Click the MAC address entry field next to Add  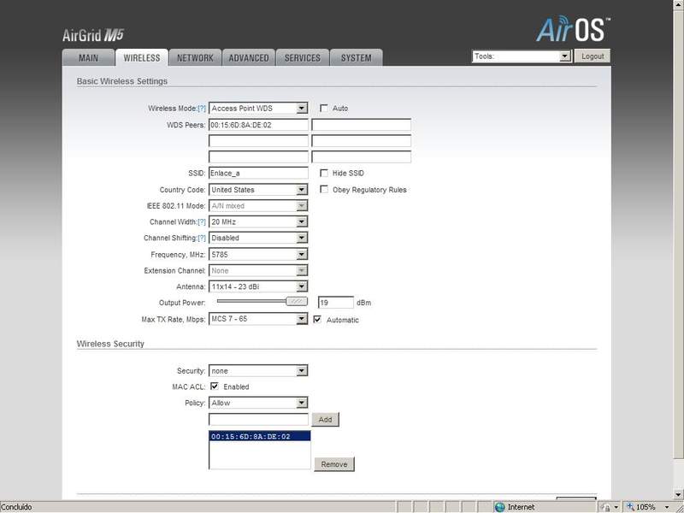click(258, 420)
